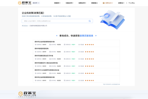Viewport: 148px width, 99px height.
Task: Expand the 场景应用 menu
Action: coord(82,3)
